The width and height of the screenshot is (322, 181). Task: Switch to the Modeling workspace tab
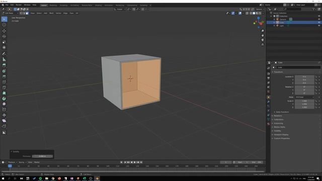(x=53, y=5)
